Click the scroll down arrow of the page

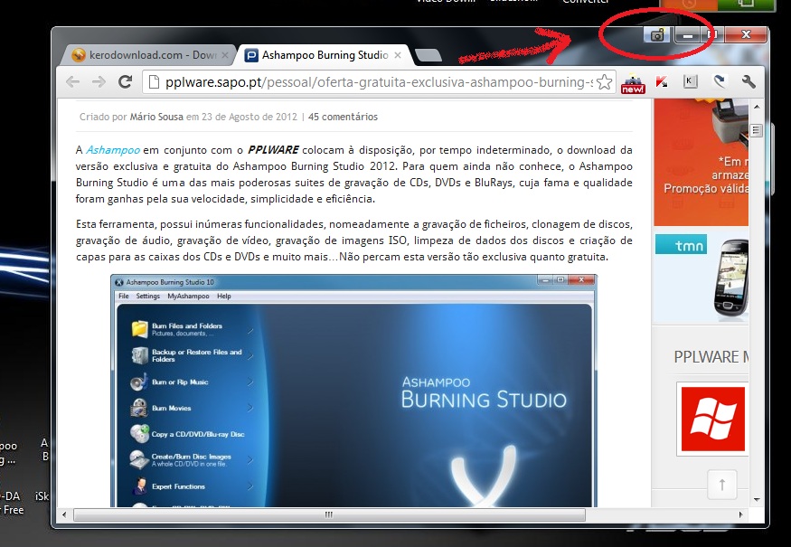[x=756, y=499]
